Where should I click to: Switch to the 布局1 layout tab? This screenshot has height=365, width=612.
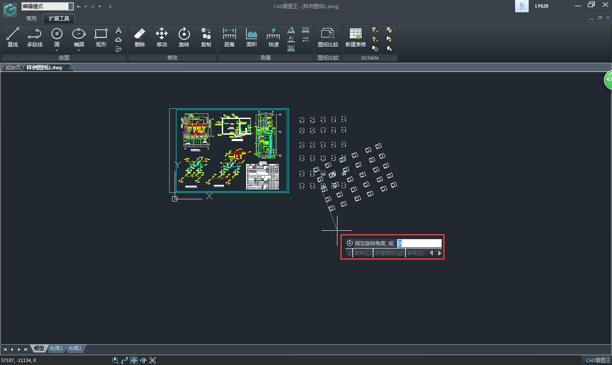point(56,348)
